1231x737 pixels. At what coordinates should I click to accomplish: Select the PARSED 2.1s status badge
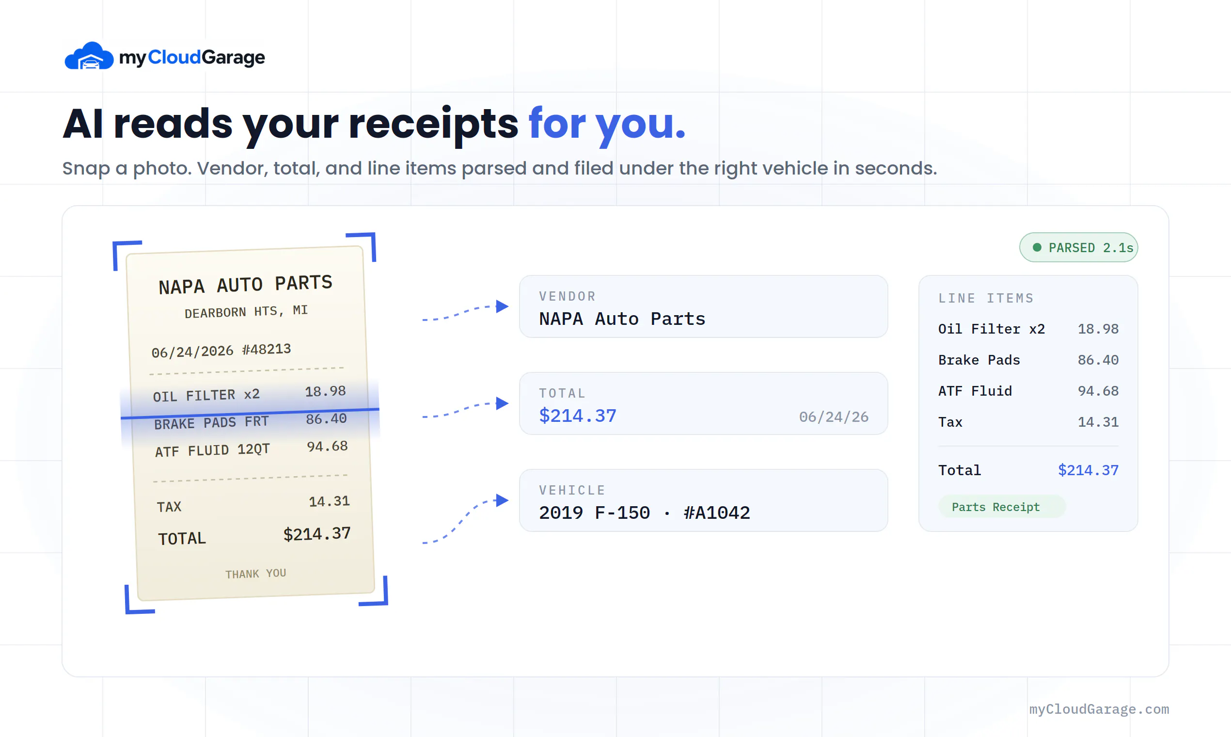tap(1079, 247)
